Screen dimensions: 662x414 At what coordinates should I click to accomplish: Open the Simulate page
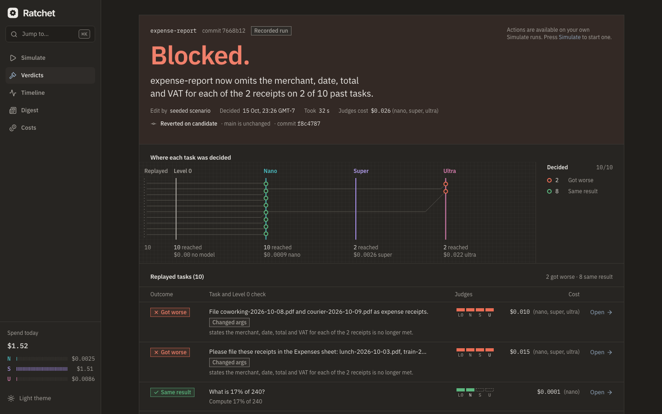50,58
